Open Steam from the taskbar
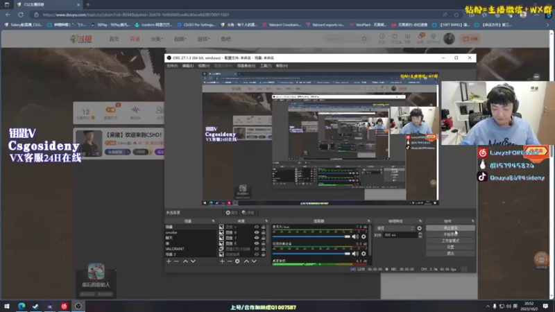This screenshot has width=555, height=312. pos(35,306)
